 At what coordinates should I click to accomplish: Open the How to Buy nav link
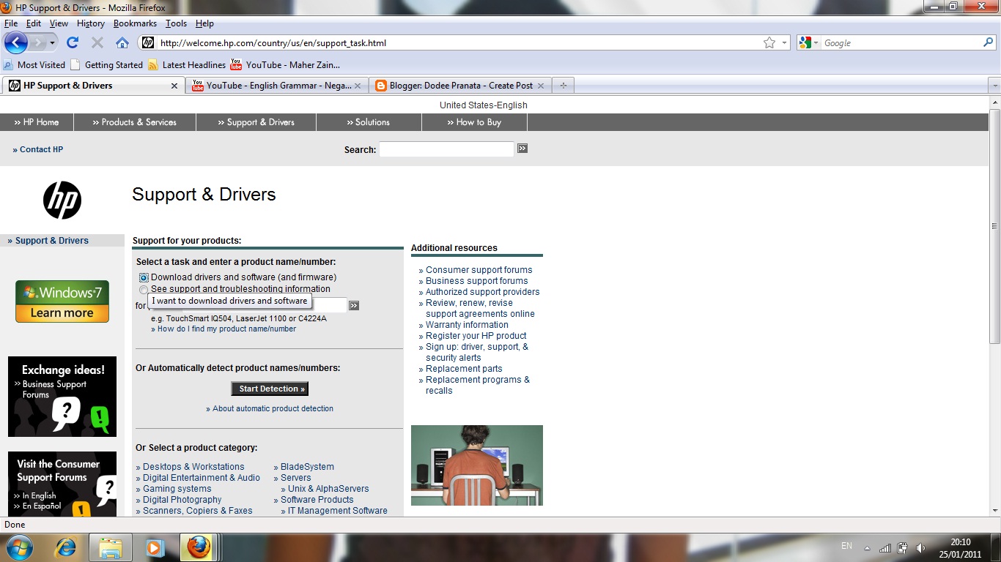pos(474,122)
